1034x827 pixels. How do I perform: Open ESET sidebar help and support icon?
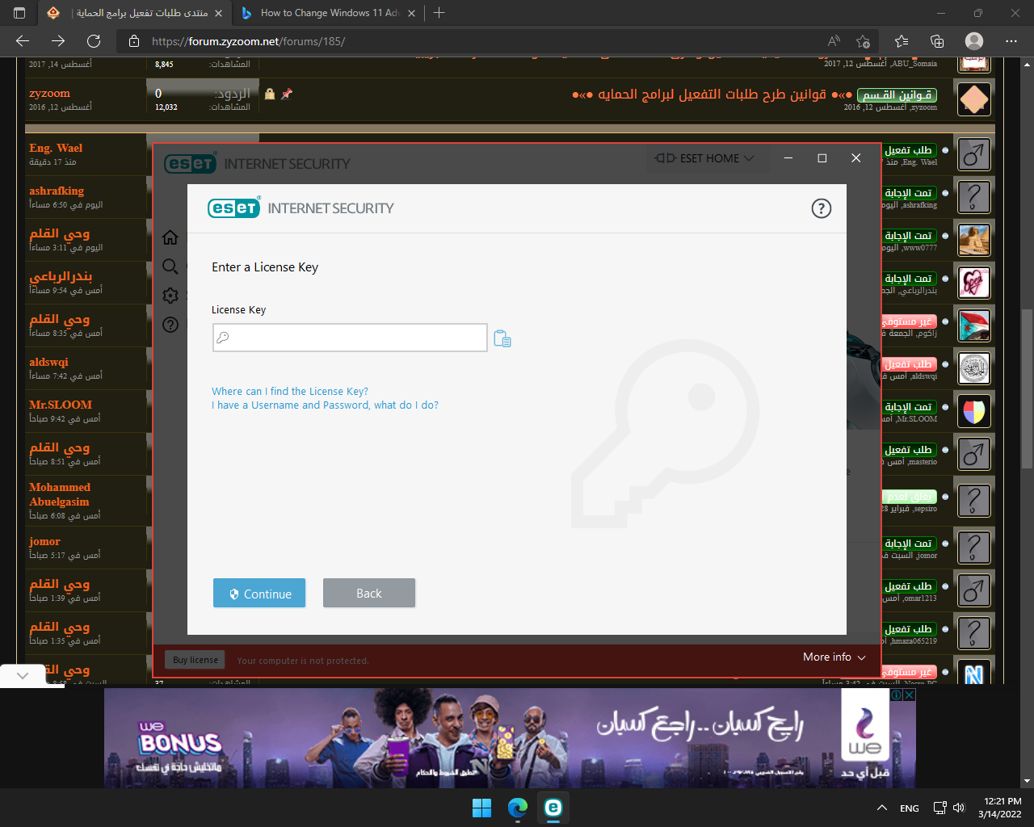click(x=170, y=325)
